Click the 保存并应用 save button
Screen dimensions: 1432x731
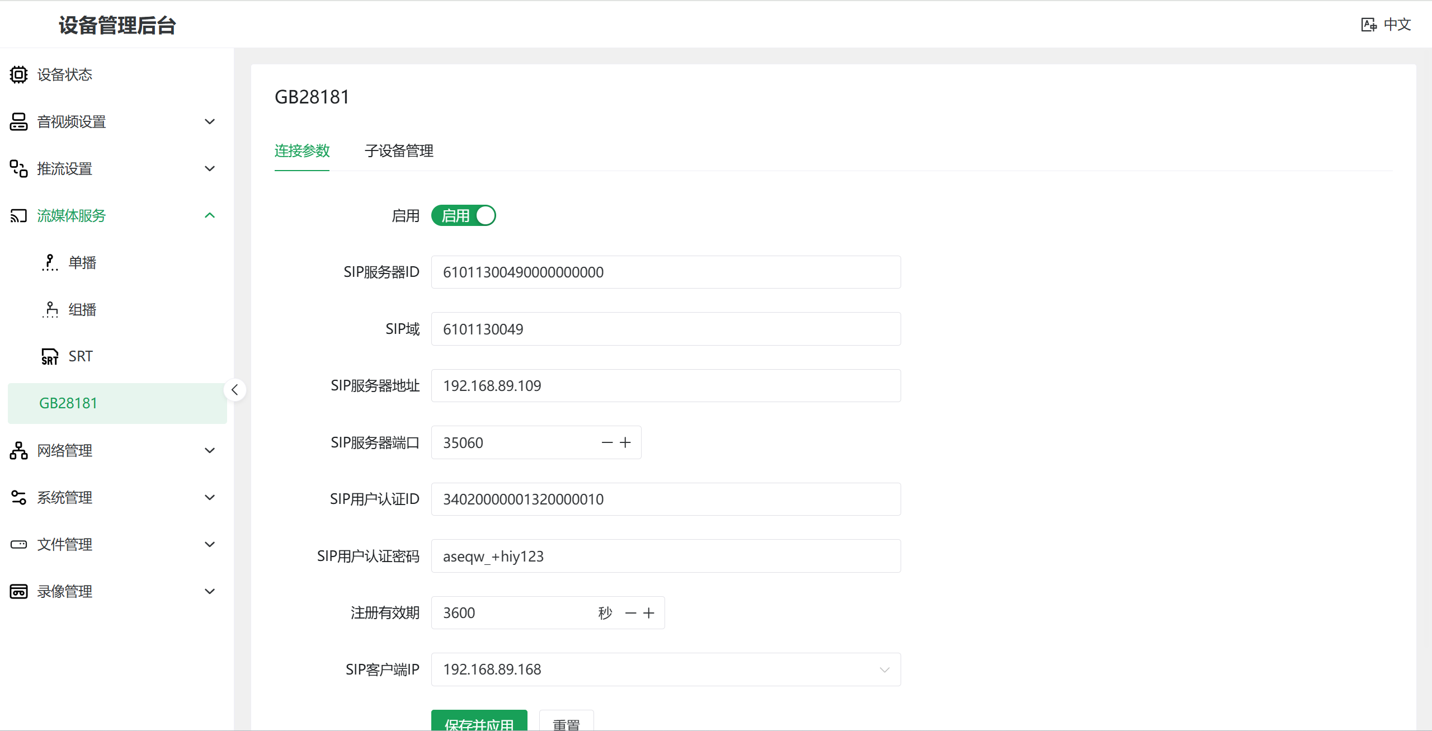479,721
